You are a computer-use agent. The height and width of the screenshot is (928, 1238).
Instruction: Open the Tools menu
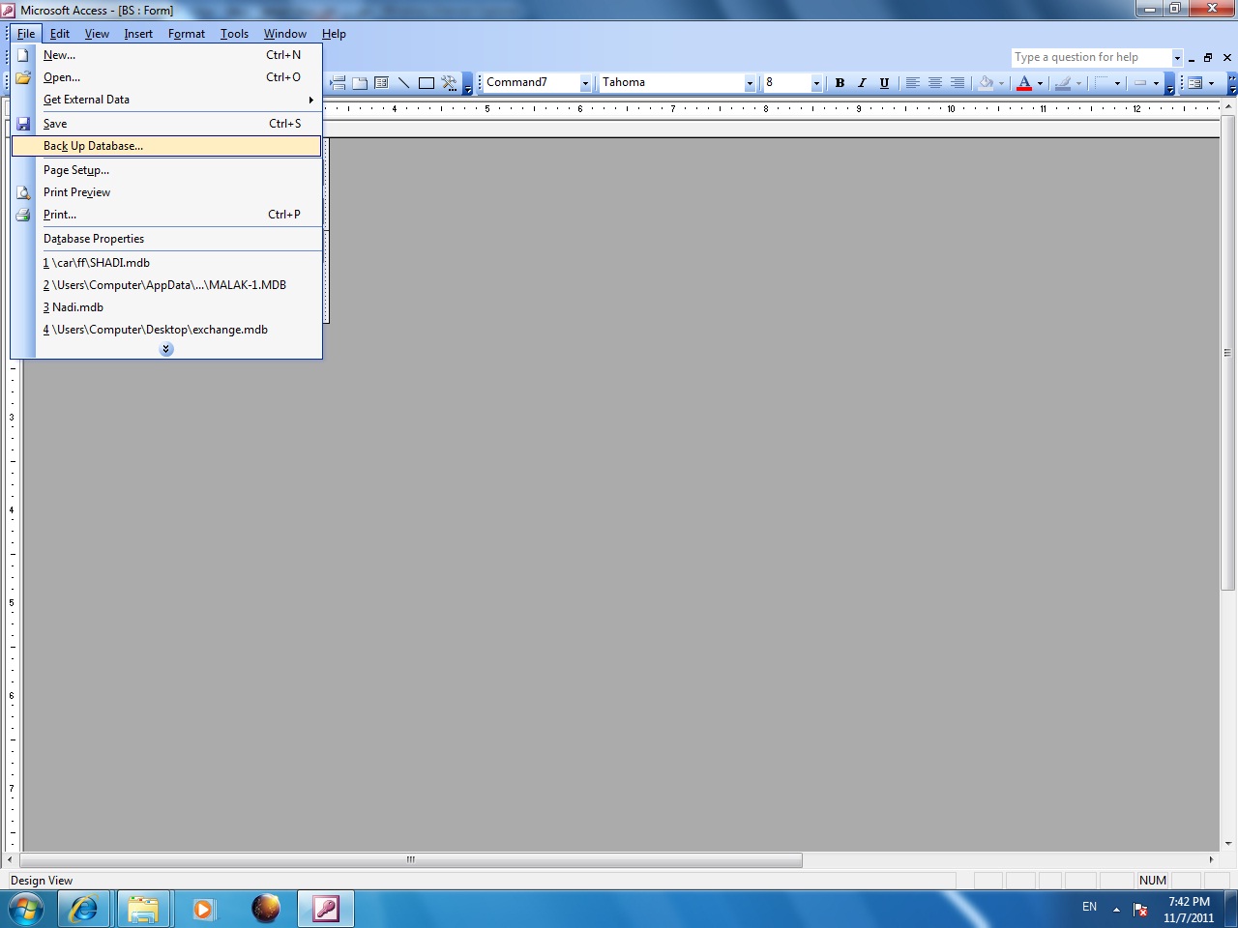pos(234,34)
